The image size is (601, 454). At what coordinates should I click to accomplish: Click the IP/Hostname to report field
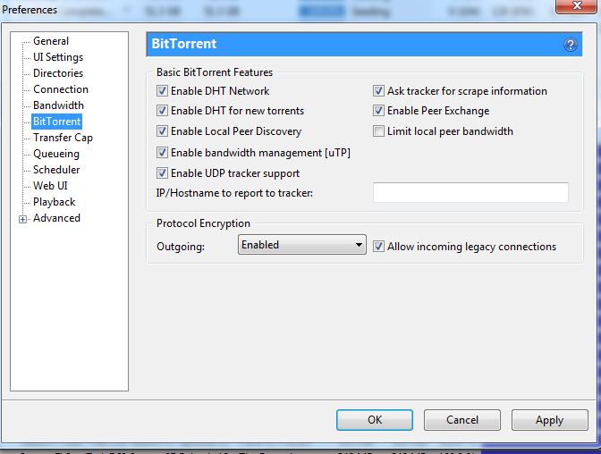coord(470,192)
